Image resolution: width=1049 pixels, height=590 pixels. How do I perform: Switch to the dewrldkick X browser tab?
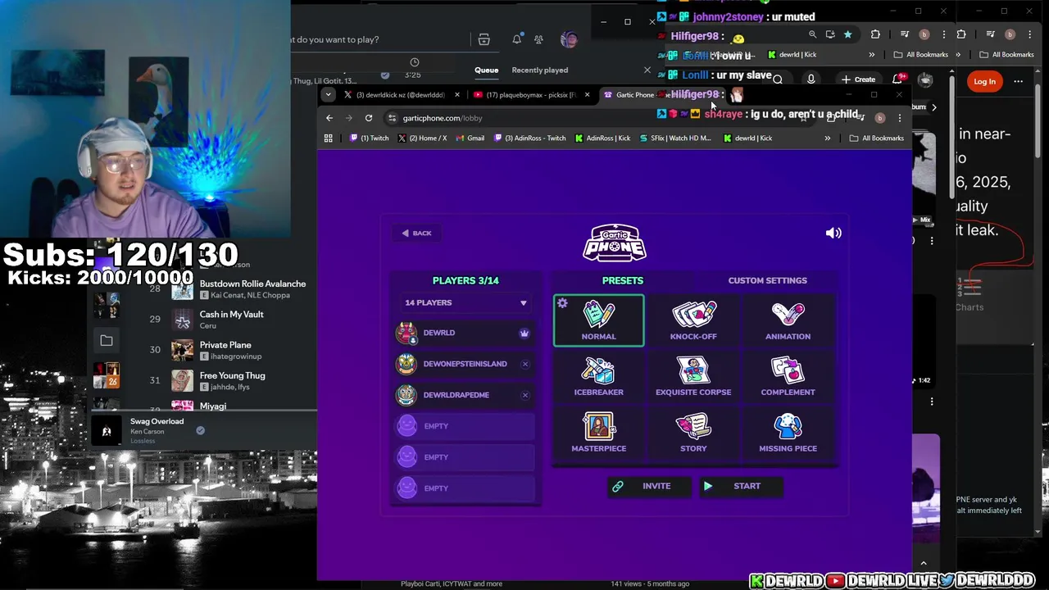[400, 95]
